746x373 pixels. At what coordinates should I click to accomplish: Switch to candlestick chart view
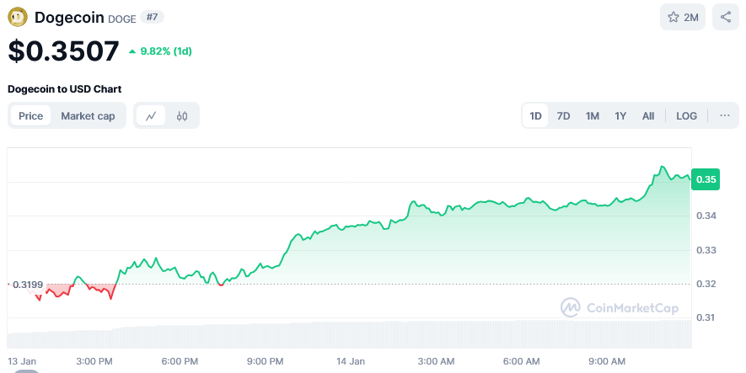click(x=182, y=116)
